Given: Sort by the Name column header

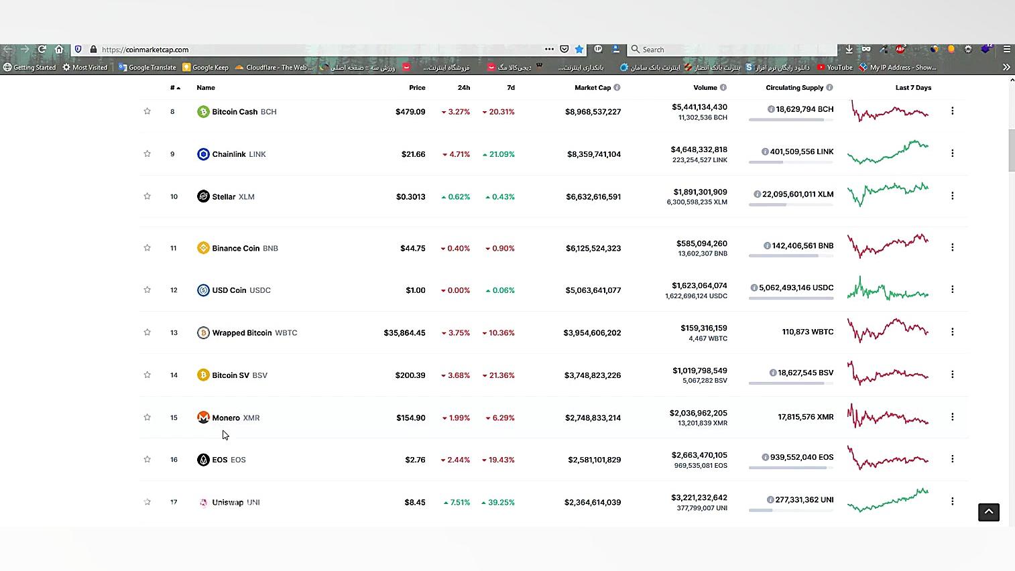Looking at the screenshot, I should [x=206, y=88].
